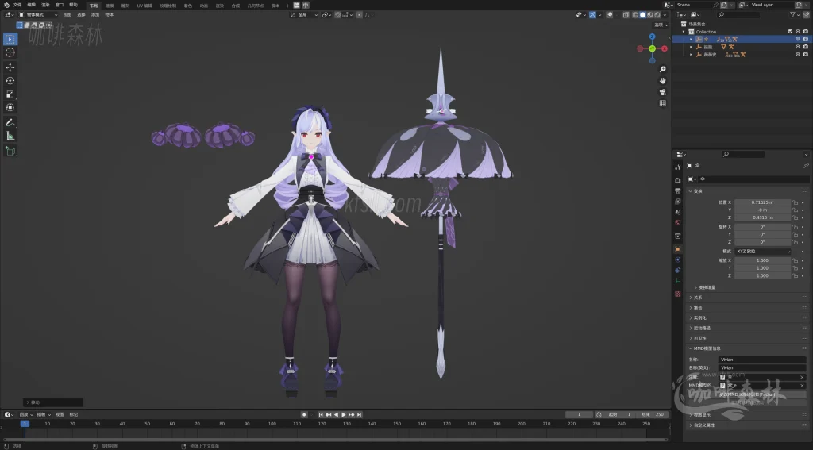This screenshot has height=450, width=813.
Task: Open the Object Data properties tab
Action: click(x=678, y=281)
